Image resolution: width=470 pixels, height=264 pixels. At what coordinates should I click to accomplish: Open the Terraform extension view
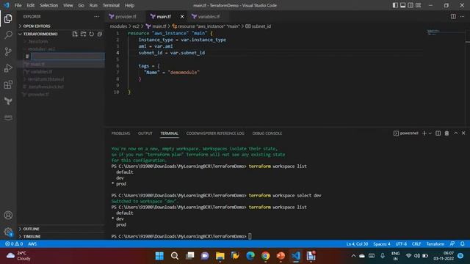[x=8, y=101]
